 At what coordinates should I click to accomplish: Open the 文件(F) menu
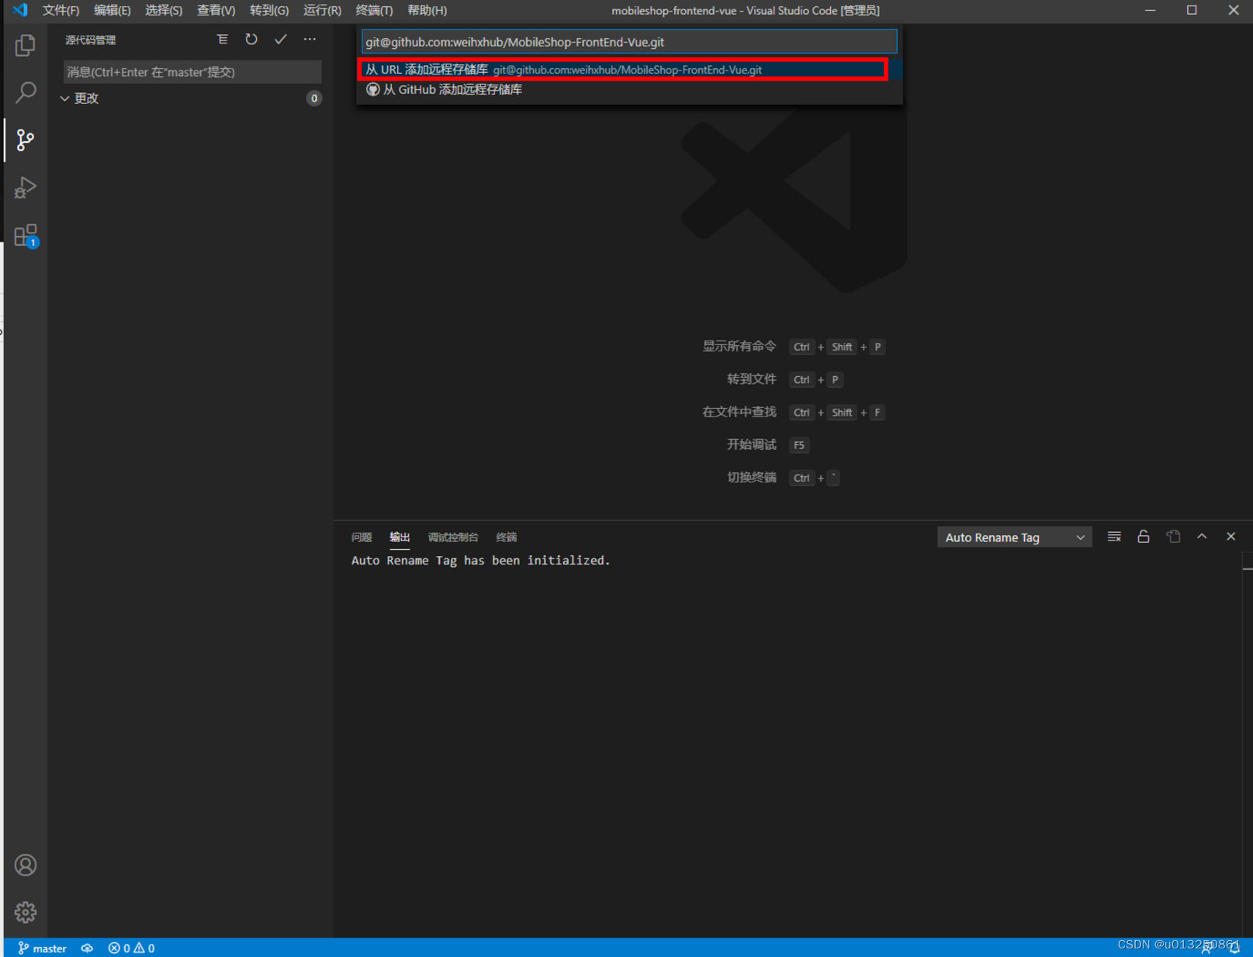61,10
